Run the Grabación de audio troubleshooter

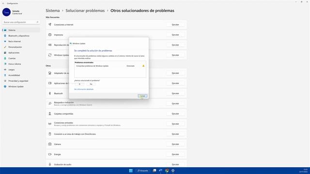[175, 164]
